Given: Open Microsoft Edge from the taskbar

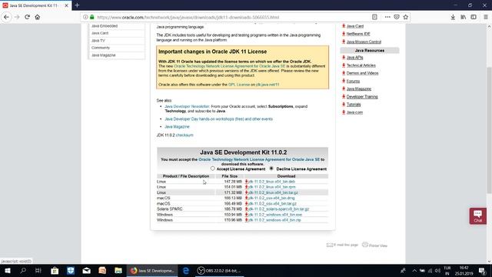Looking at the screenshot, I should tap(186, 270).
